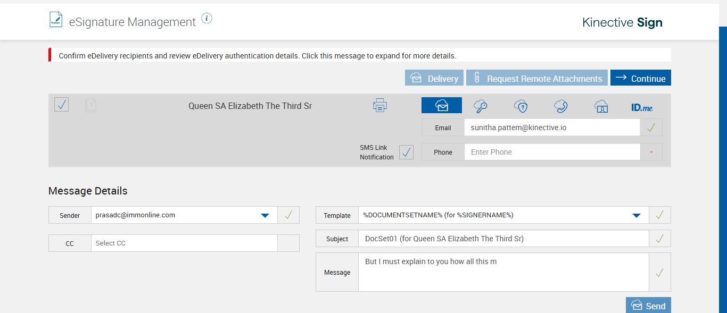Expand the eDelivery confirmation message banner
The height and width of the screenshot is (313, 727).
[x=360, y=55]
